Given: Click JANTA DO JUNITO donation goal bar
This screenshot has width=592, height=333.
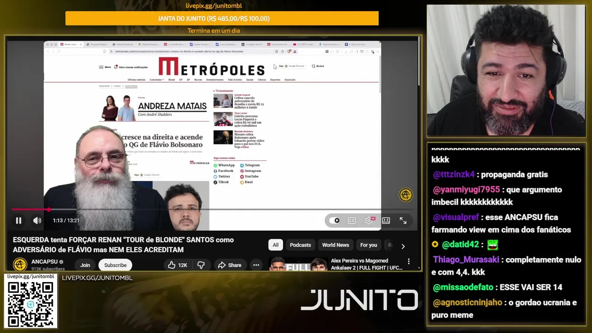Looking at the screenshot, I should [x=222, y=18].
